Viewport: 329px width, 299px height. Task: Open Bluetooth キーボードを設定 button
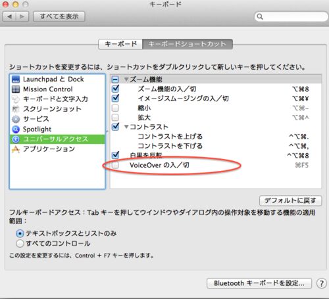[x=259, y=283]
